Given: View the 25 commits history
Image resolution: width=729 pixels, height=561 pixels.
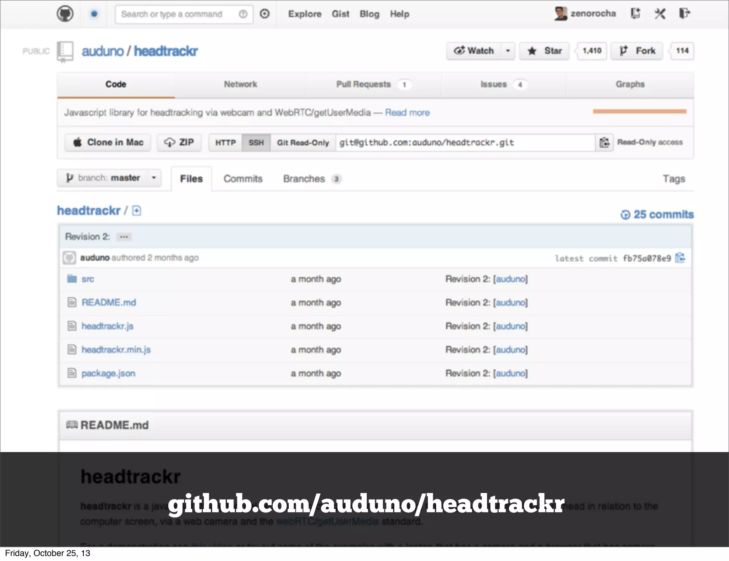Looking at the screenshot, I should tap(657, 214).
